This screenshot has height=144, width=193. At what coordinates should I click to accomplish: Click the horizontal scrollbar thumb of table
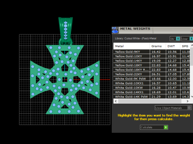click(150, 101)
